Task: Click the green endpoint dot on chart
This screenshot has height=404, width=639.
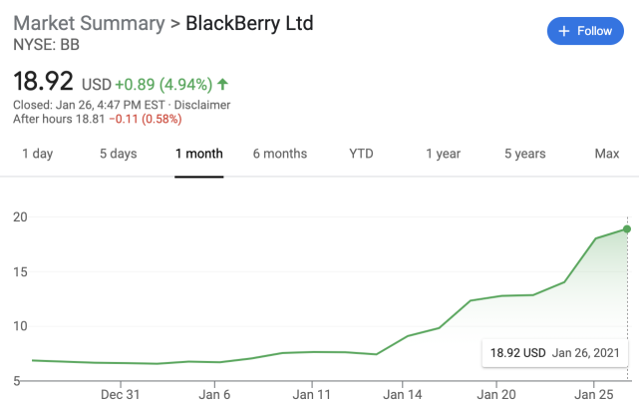Action: tap(627, 229)
